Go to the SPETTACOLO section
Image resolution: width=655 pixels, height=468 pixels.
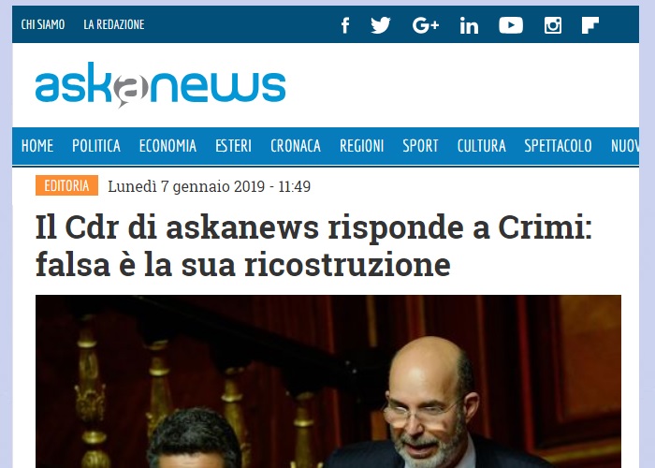[x=558, y=146]
